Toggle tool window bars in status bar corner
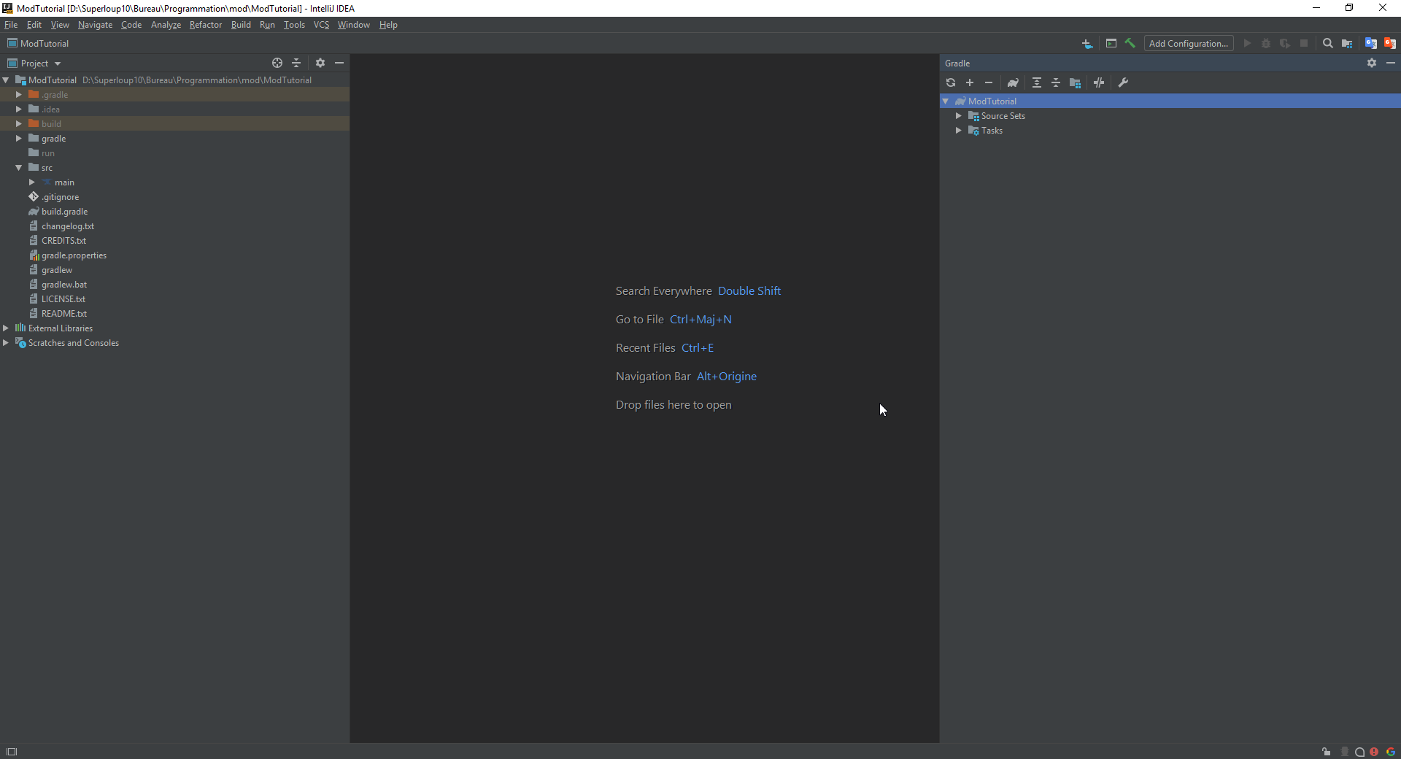The width and height of the screenshot is (1401, 759). pos(12,752)
